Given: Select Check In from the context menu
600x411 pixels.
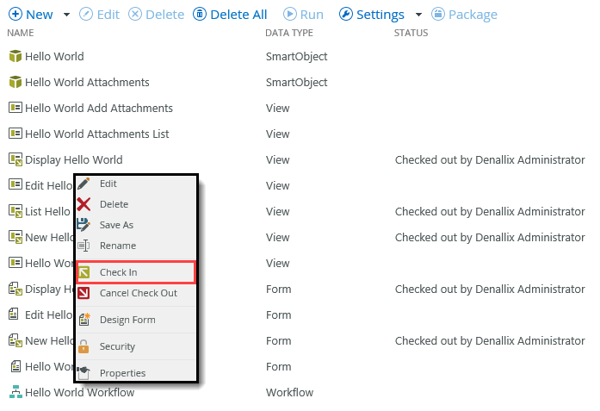Looking at the screenshot, I should pos(118,272).
